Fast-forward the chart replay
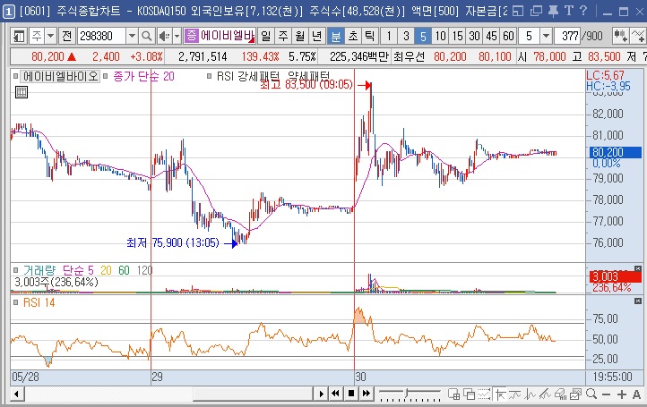This screenshot has height=407, width=647. [x=367, y=394]
